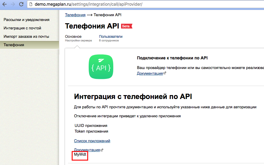Go to Телефония breadcrumb link

pos(75,15)
